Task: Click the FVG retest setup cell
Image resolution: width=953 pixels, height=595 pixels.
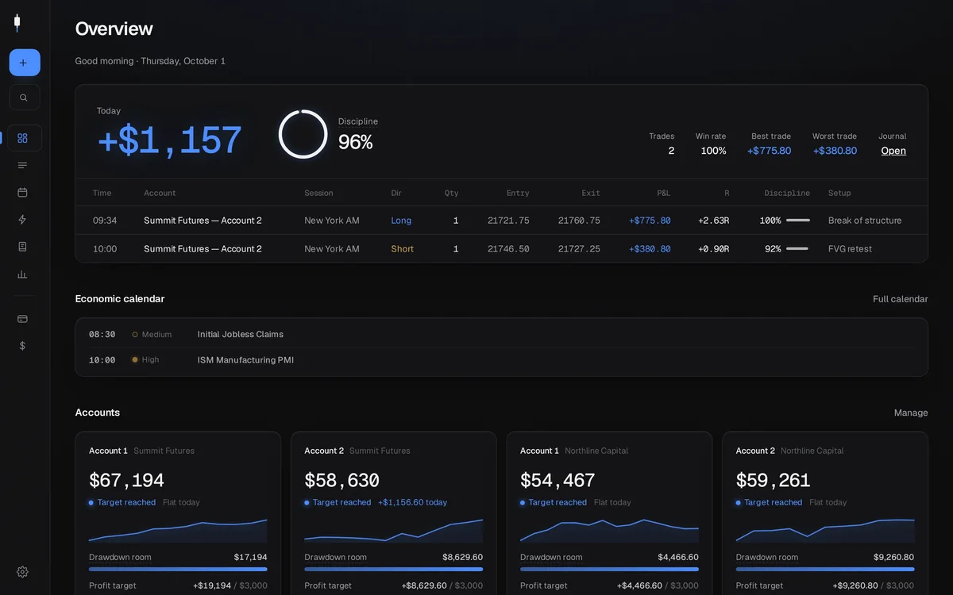Action: tap(850, 249)
